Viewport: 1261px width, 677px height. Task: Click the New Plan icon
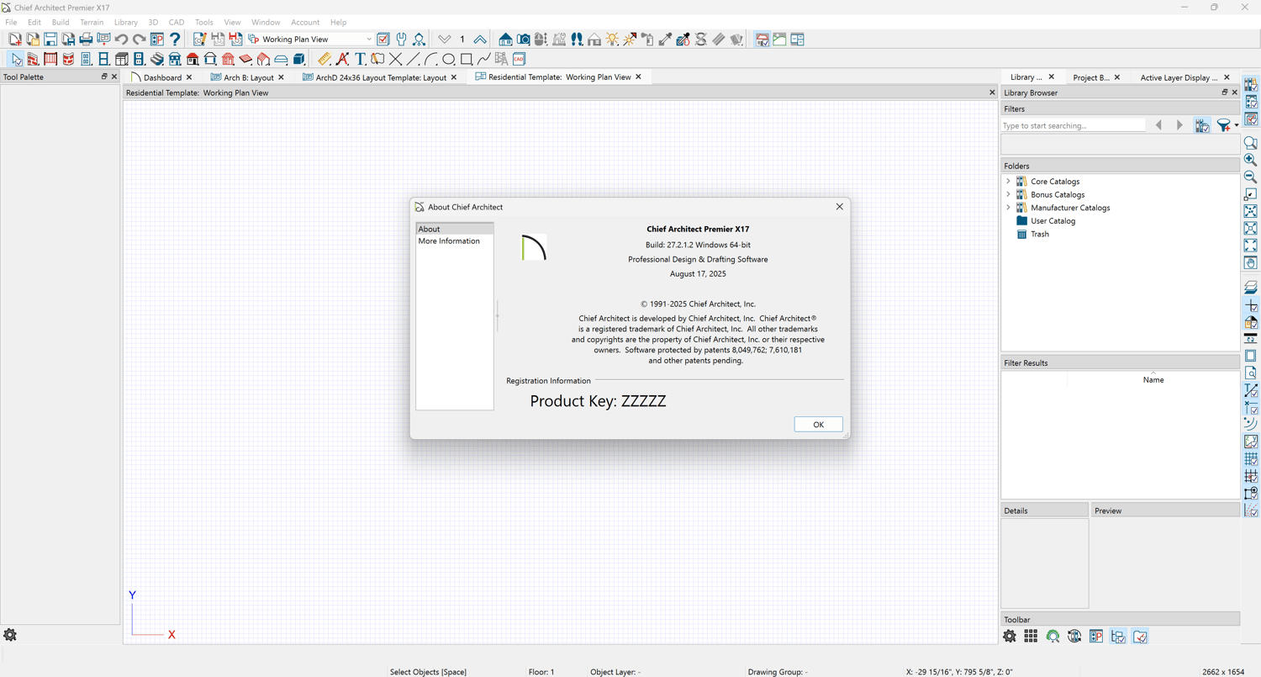click(14, 40)
